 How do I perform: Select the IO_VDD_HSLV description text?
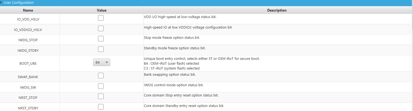point(180,17)
